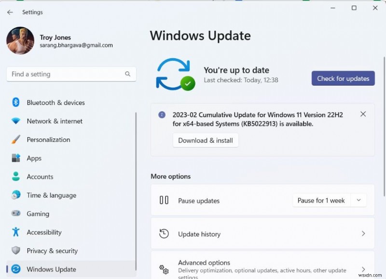This screenshot has height=279, width=386.
Task: Click Download & install button
Action: pyautogui.click(x=206, y=140)
